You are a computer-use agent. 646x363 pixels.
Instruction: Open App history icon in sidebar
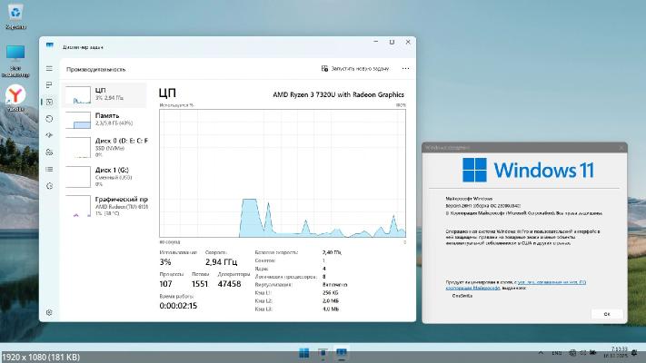tap(49, 117)
